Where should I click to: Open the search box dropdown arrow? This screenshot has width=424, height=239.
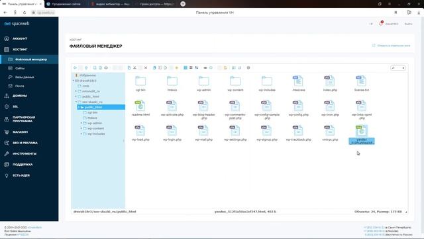pyautogui.click(x=403, y=68)
